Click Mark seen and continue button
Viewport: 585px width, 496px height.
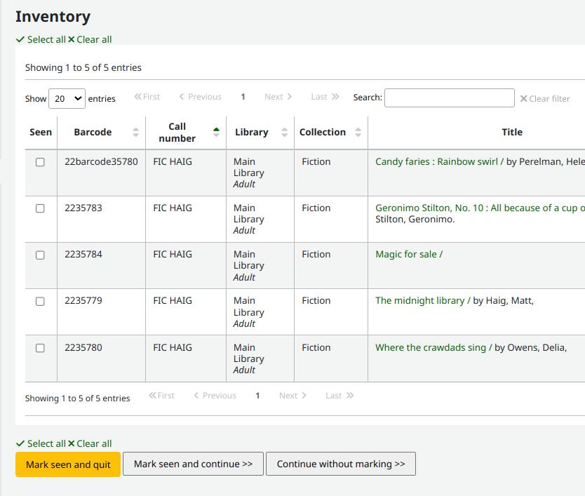pyautogui.click(x=193, y=464)
